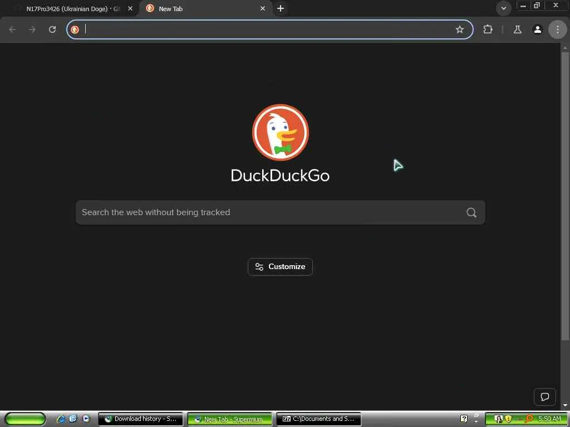
Task: Open a new tab with the plus button
Action: pos(281,8)
